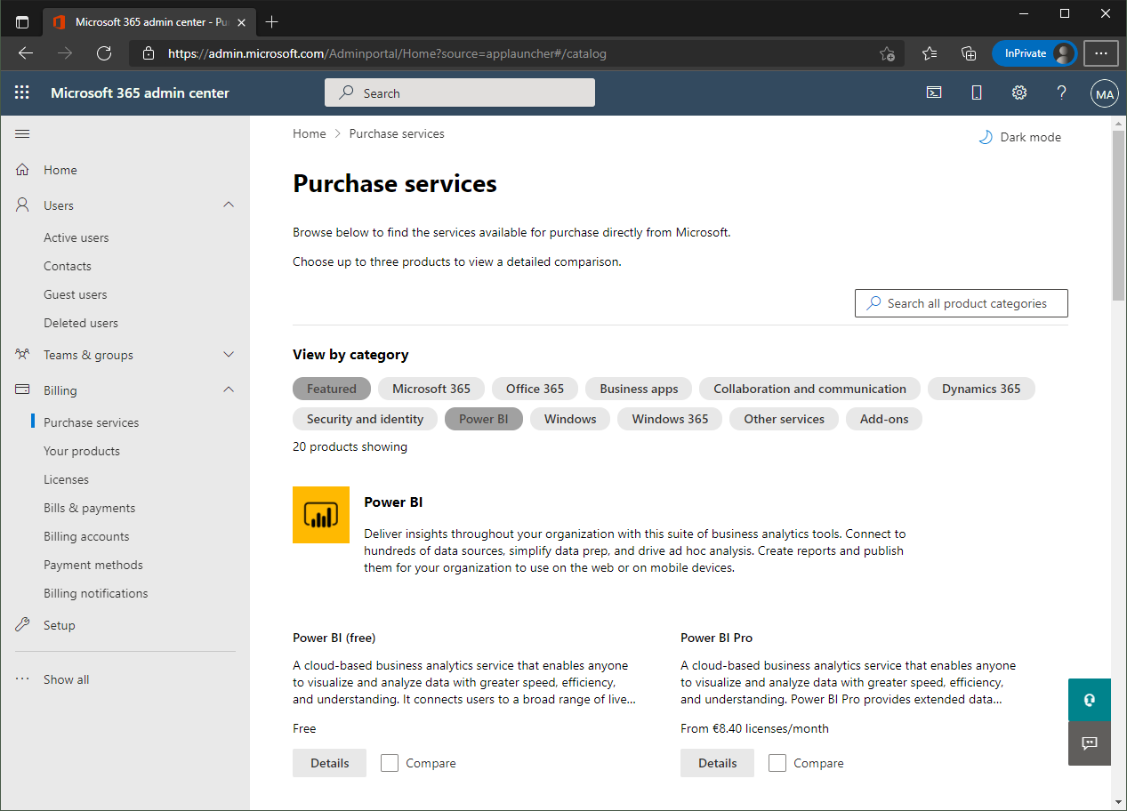1127x811 pixels.
Task: Click the MA account avatar
Action: [1104, 92]
